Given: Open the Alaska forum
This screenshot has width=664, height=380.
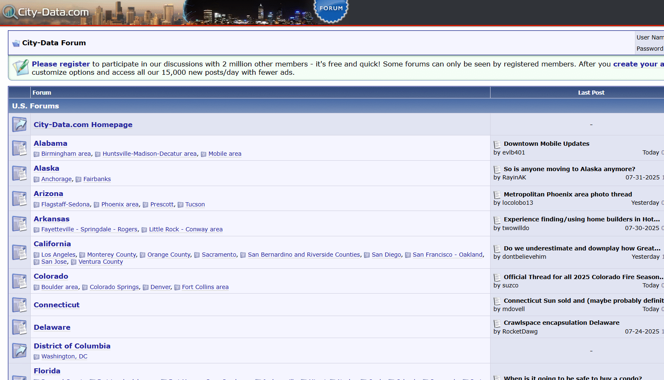Looking at the screenshot, I should pos(46,168).
